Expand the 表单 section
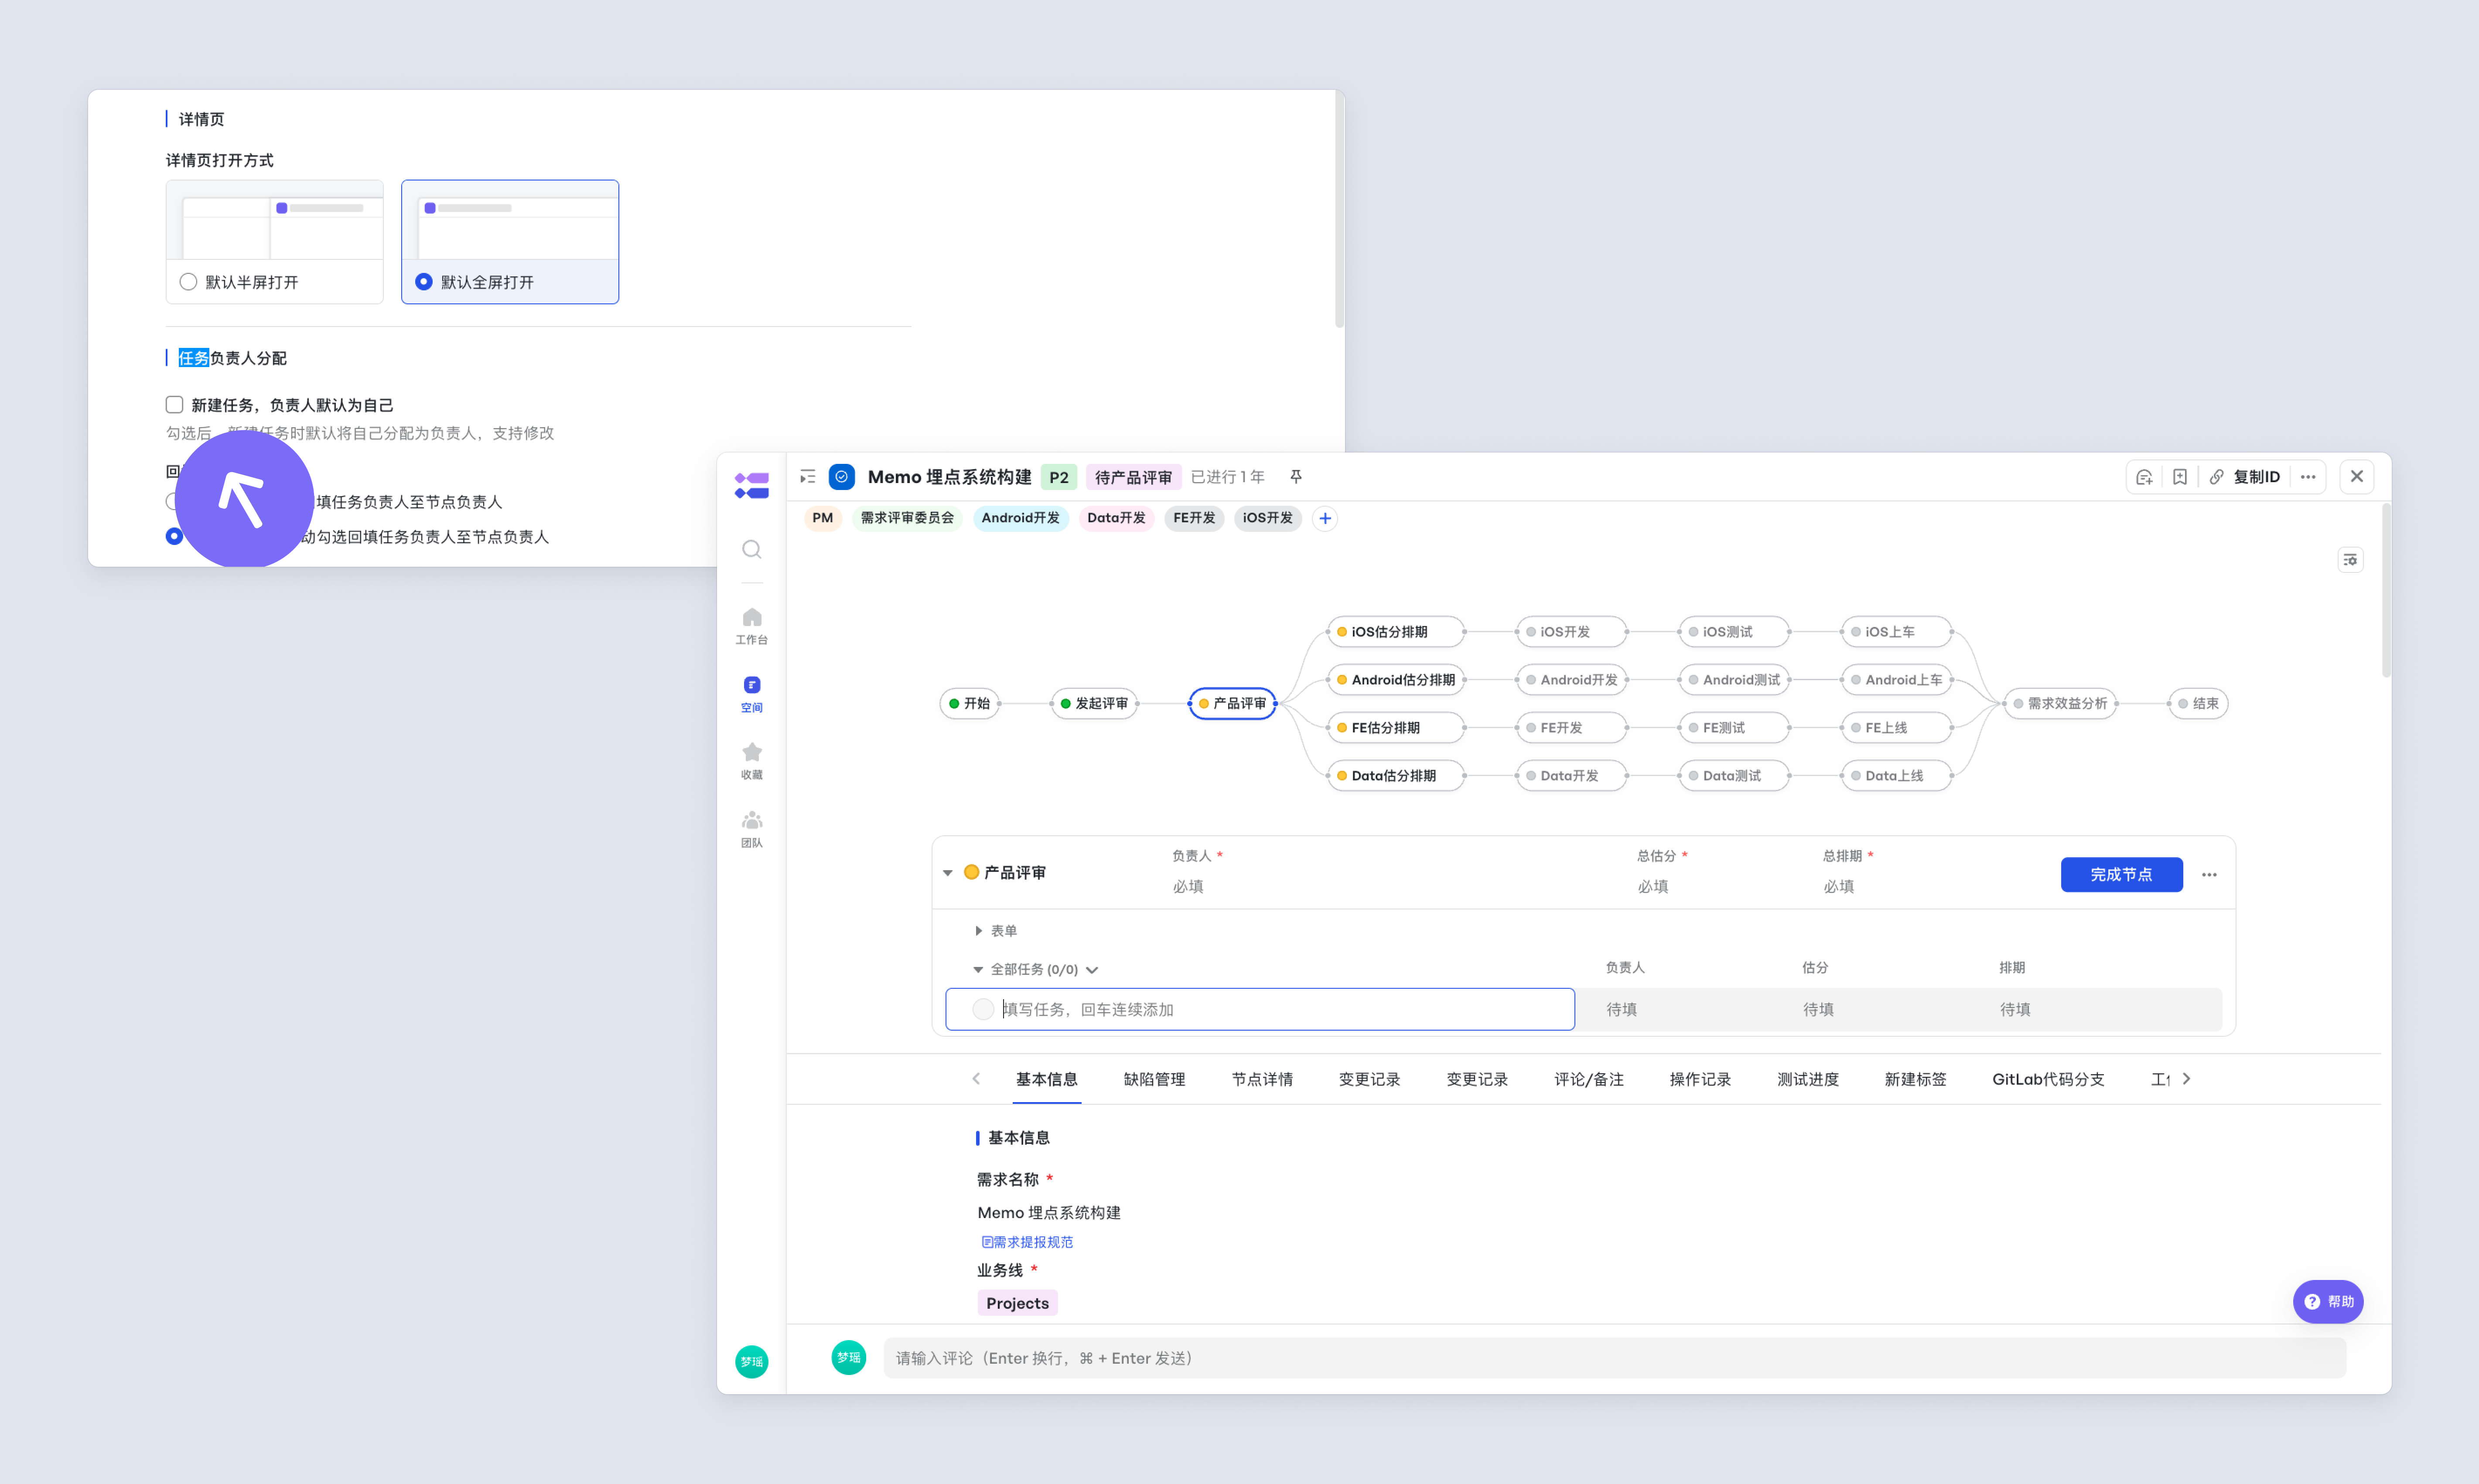Screen dimensions: 2479x1484 point(978,931)
